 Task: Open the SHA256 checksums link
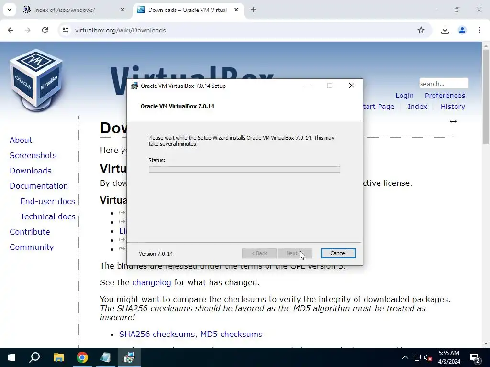click(157, 334)
